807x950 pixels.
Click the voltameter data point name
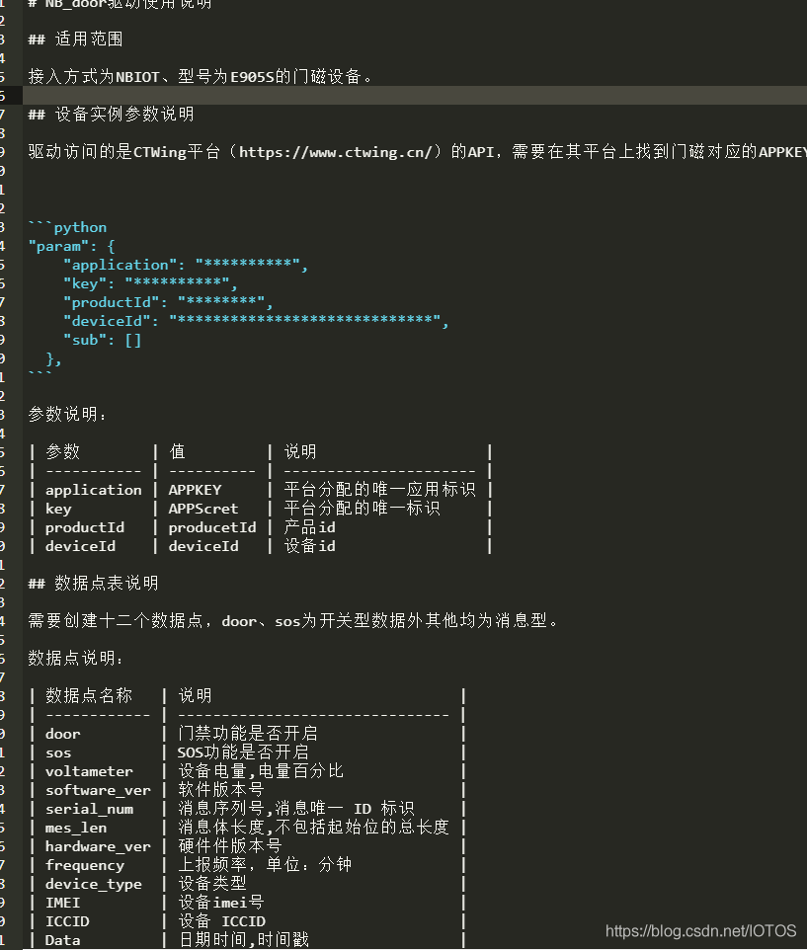pos(89,771)
